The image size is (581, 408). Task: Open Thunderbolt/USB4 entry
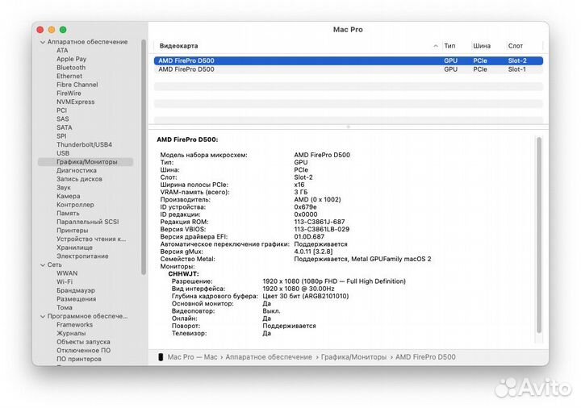(x=84, y=144)
